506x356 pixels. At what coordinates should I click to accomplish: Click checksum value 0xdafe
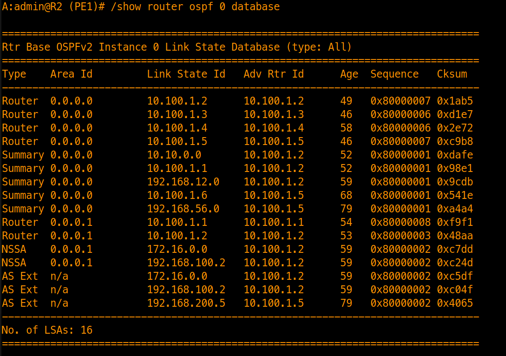pyautogui.click(x=455, y=155)
